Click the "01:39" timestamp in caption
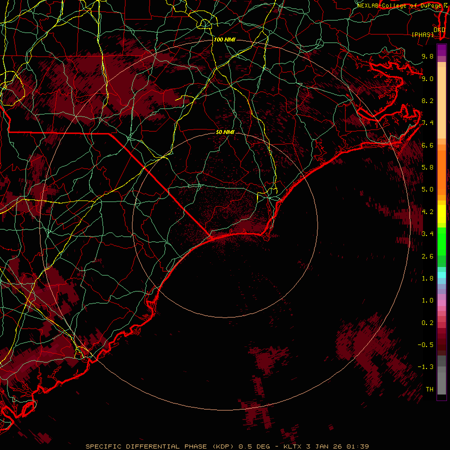Image resolution: width=450 pixels, height=450 pixels. tap(357, 446)
